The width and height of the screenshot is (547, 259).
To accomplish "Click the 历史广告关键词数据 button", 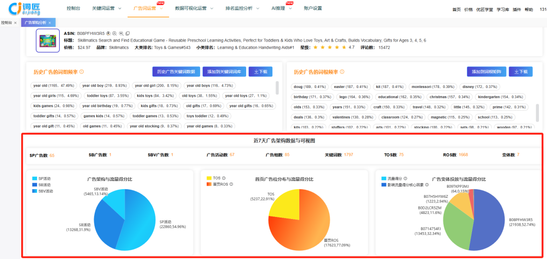I will click(x=176, y=72).
